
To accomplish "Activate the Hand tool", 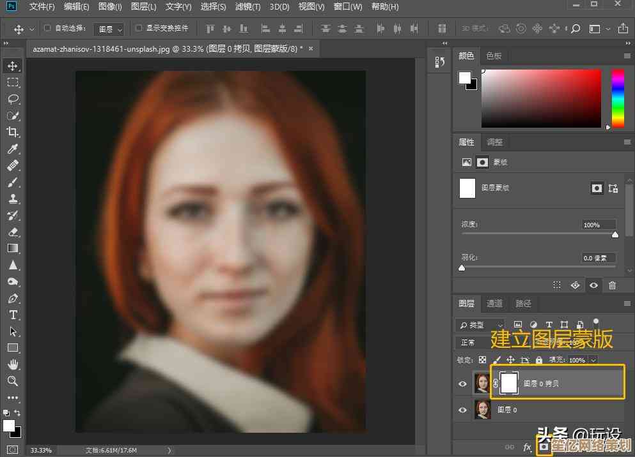I will tap(13, 364).
